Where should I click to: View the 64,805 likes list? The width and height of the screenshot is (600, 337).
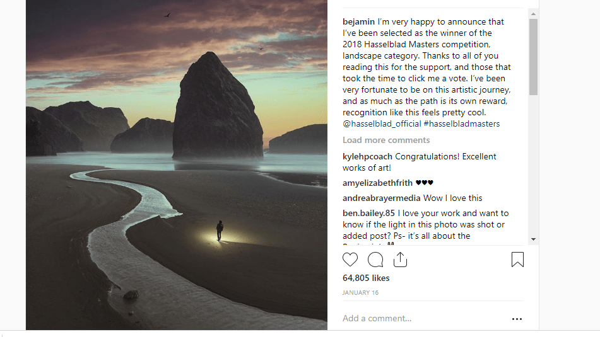[x=366, y=278]
